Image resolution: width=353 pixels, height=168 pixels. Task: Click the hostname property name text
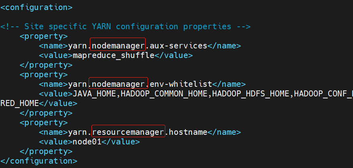[x=188, y=132]
